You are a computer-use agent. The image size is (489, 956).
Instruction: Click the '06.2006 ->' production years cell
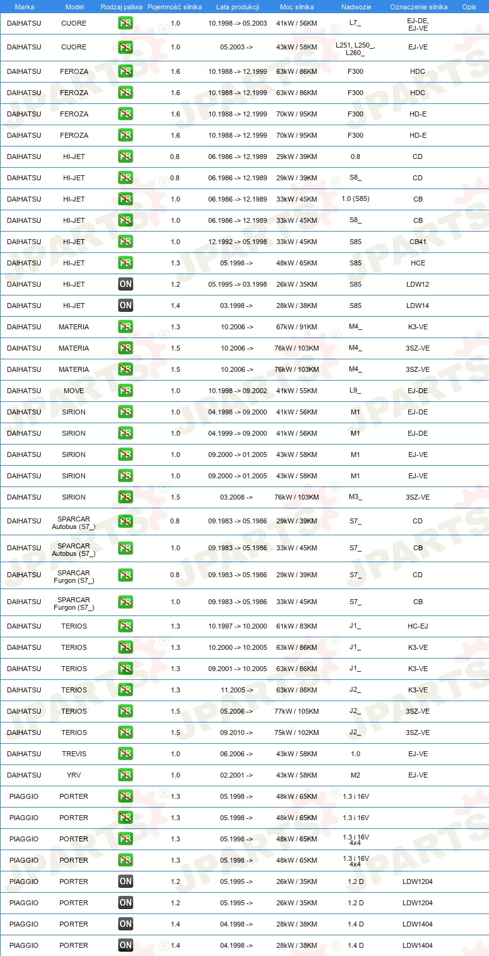(x=236, y=754)
